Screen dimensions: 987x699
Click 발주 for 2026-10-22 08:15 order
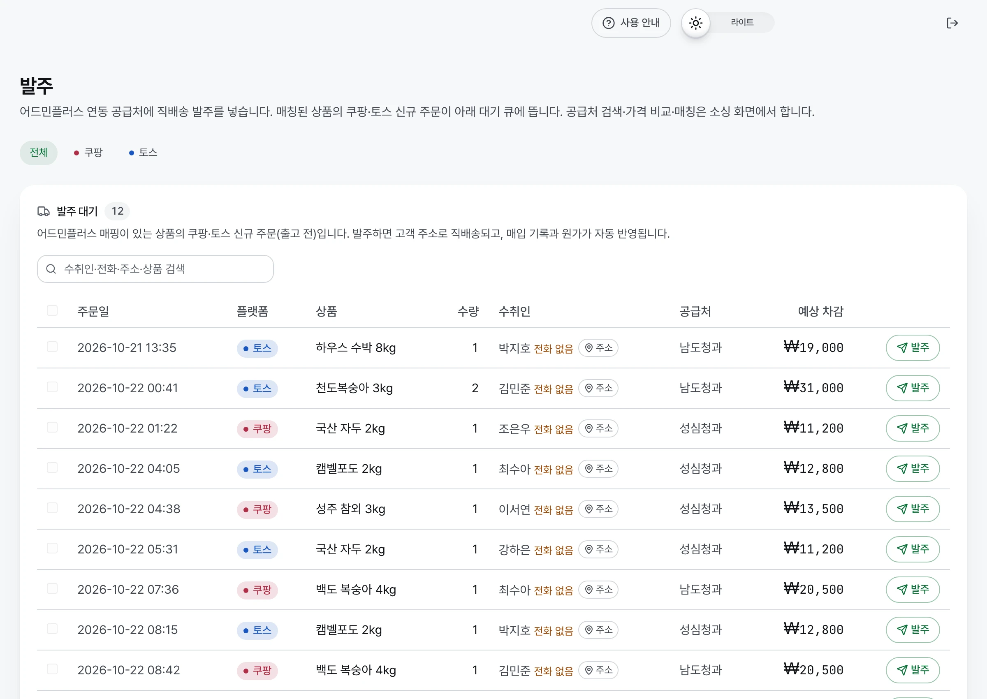[913, 630]
